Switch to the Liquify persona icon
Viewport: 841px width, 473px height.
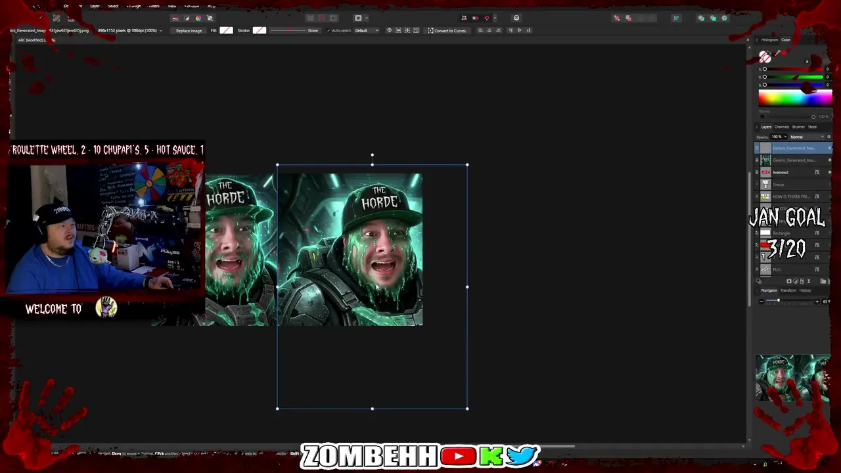(x=187, y=18)
